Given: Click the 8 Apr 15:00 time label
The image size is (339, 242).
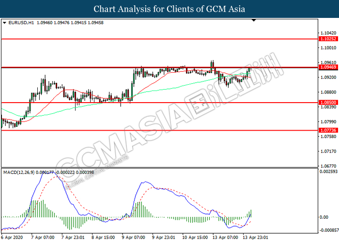Looking at the screenshot, I should (103, 238).
